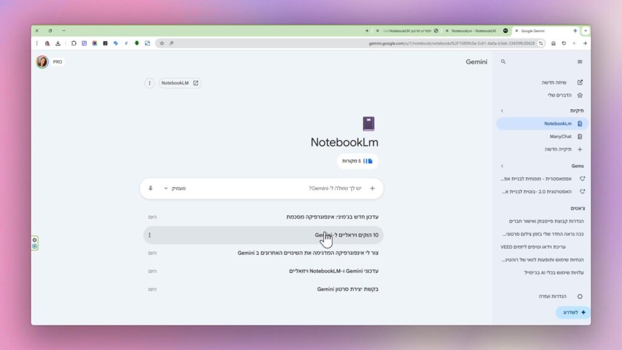Create a new folder with תיקייה חדשה
The height and width of the screenshot is (350, 622).
click(x=563, y=149)
